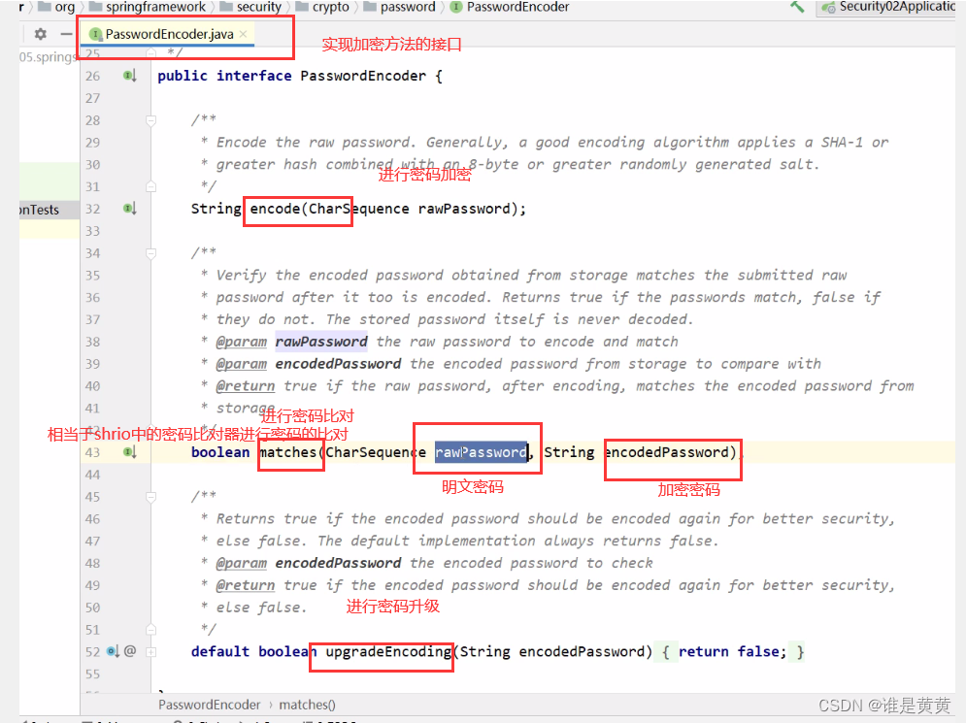Collapse the project panel with minus icon
Image resolution: width=966 pixels, height=723 pixels.
pyautogui.click(x=66, y=34)
